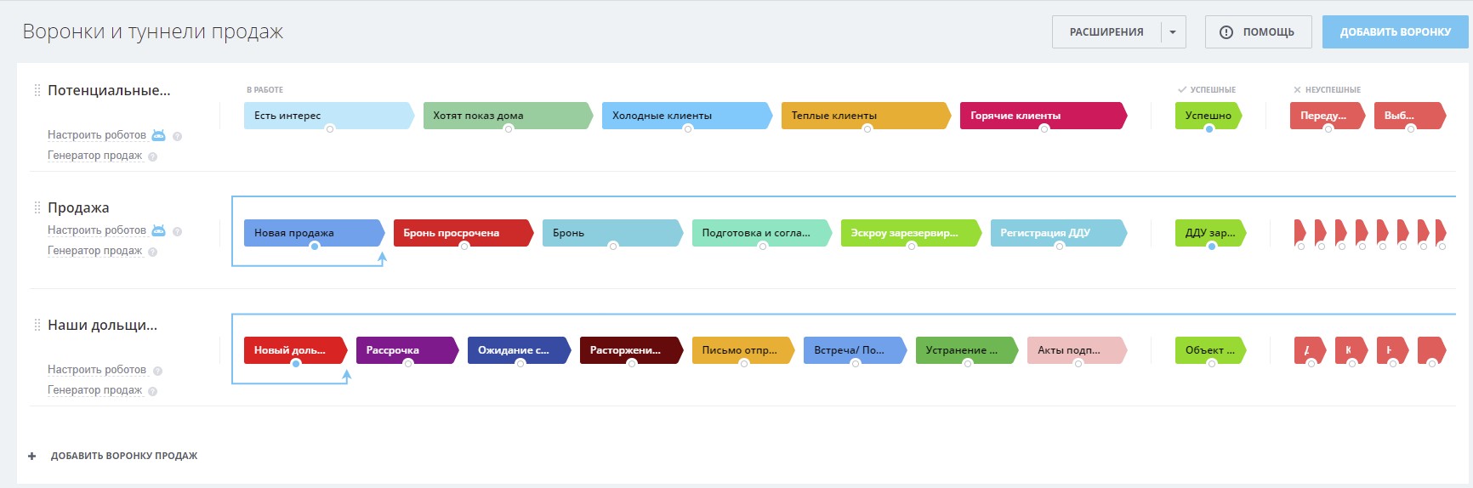Click plus icon to add sales funnel
The height and width of the screenshot is (488, 1473).
click(x=32, y=457)
